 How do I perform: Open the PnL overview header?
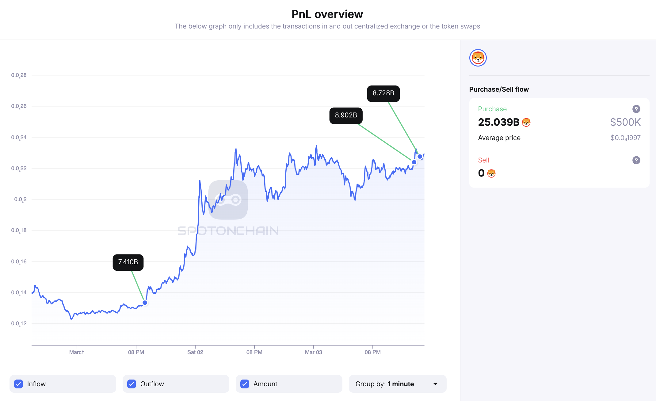point(327,14)
